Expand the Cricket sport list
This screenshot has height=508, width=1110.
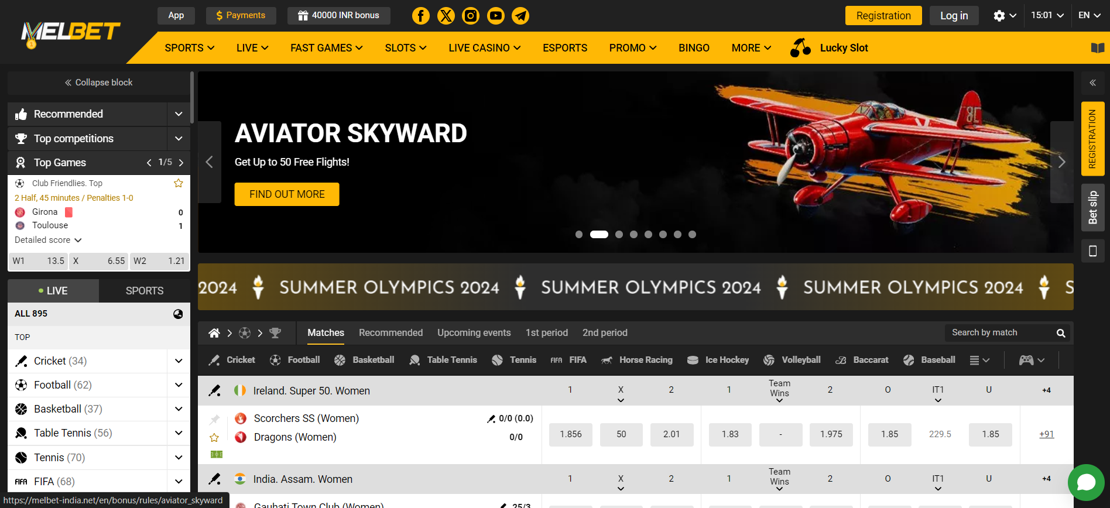pyautogui.click(x=179, y=361)
